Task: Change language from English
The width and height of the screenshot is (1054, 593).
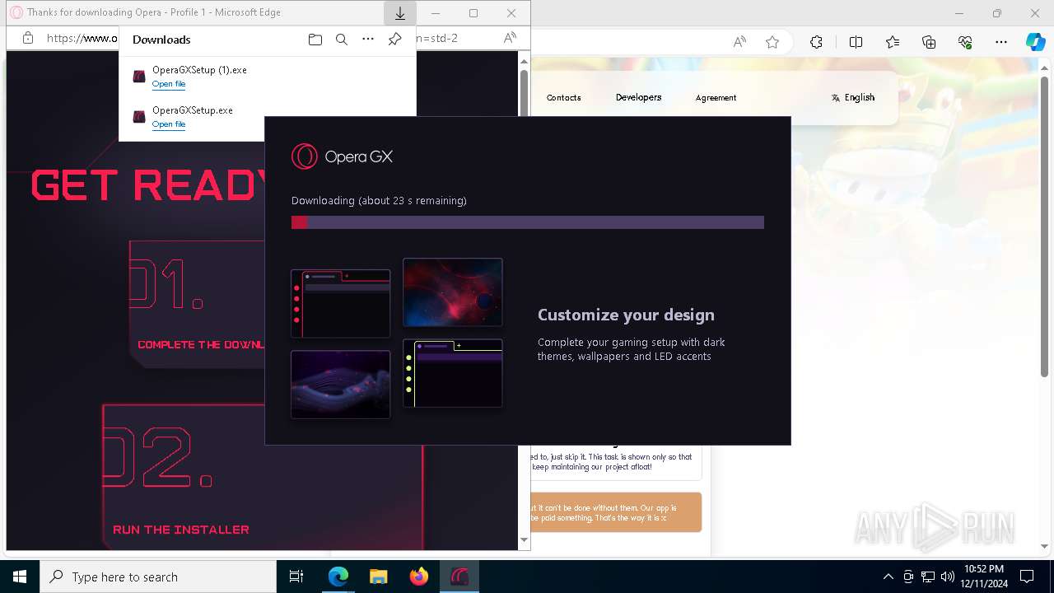Action: click(x=853, y=97)
